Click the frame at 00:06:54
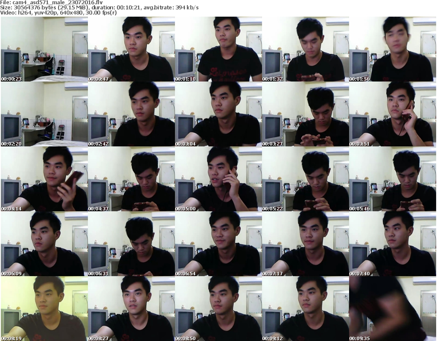The height and width of the screenshot is (341, 437). tap(218, 244)
